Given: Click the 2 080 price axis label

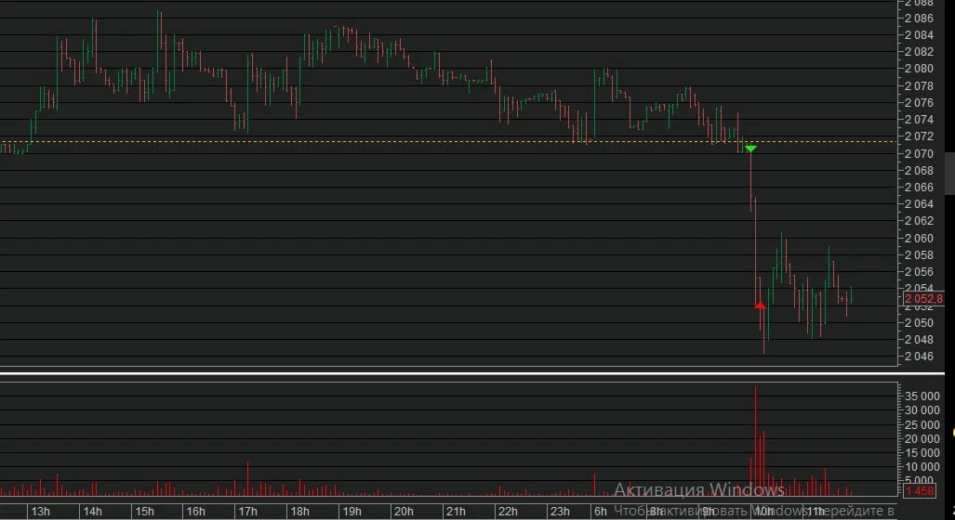Looking at the screenshot, I should point(919,69).
